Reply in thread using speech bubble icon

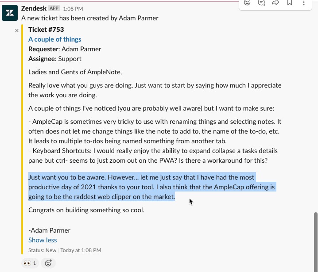tap(261, 3)
